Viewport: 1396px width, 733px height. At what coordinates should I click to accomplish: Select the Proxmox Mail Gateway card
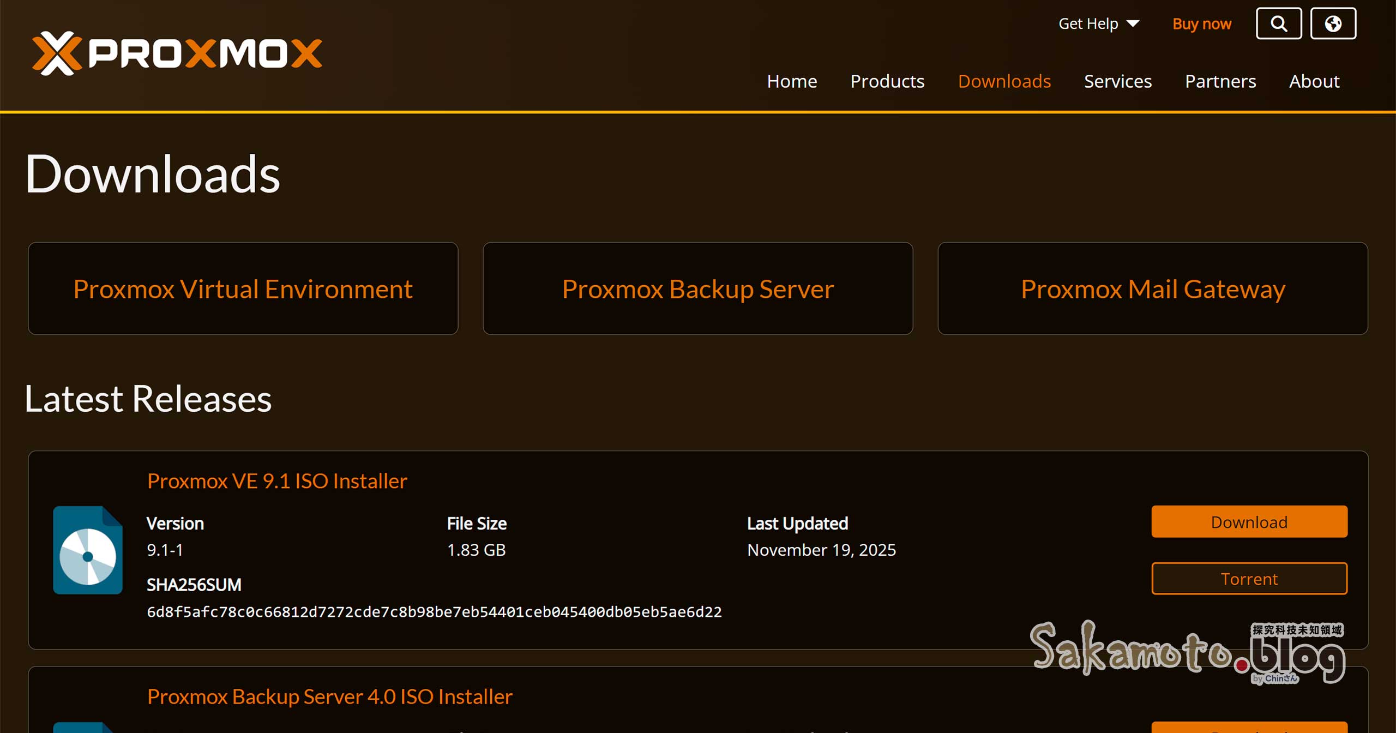point(1152,289)
